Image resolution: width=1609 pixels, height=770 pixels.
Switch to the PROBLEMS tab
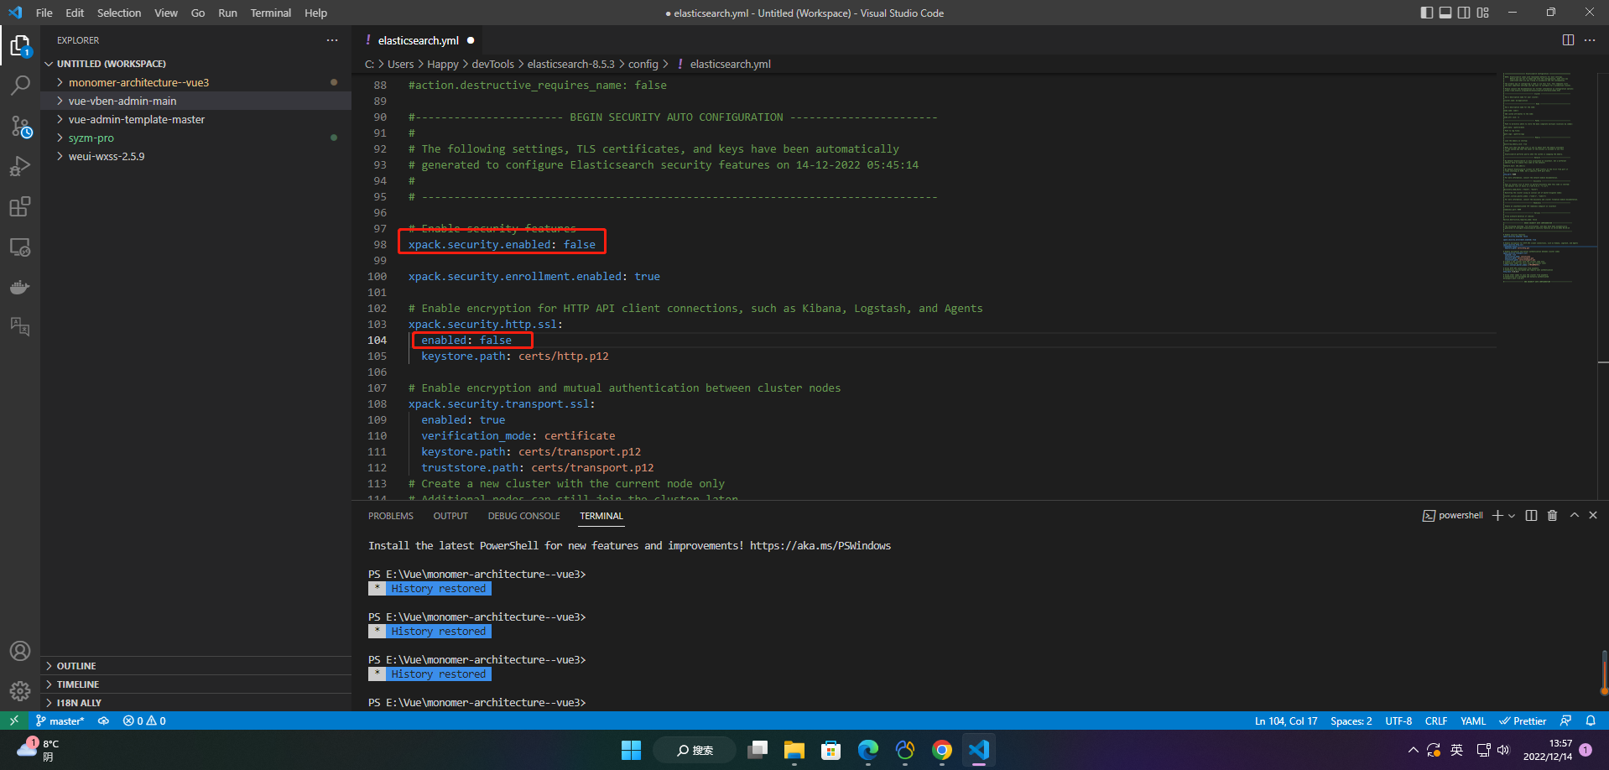(391, 516)
